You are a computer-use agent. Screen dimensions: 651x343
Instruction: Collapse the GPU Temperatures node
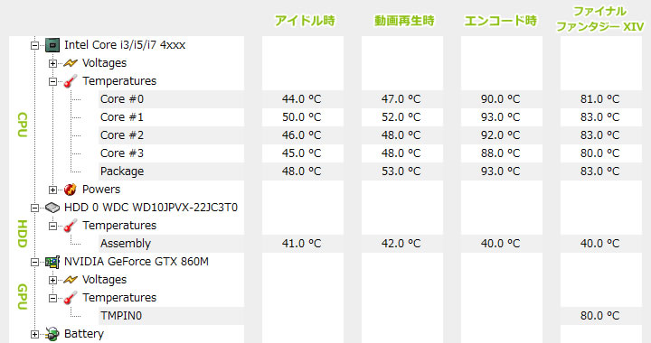coord(52,298)
